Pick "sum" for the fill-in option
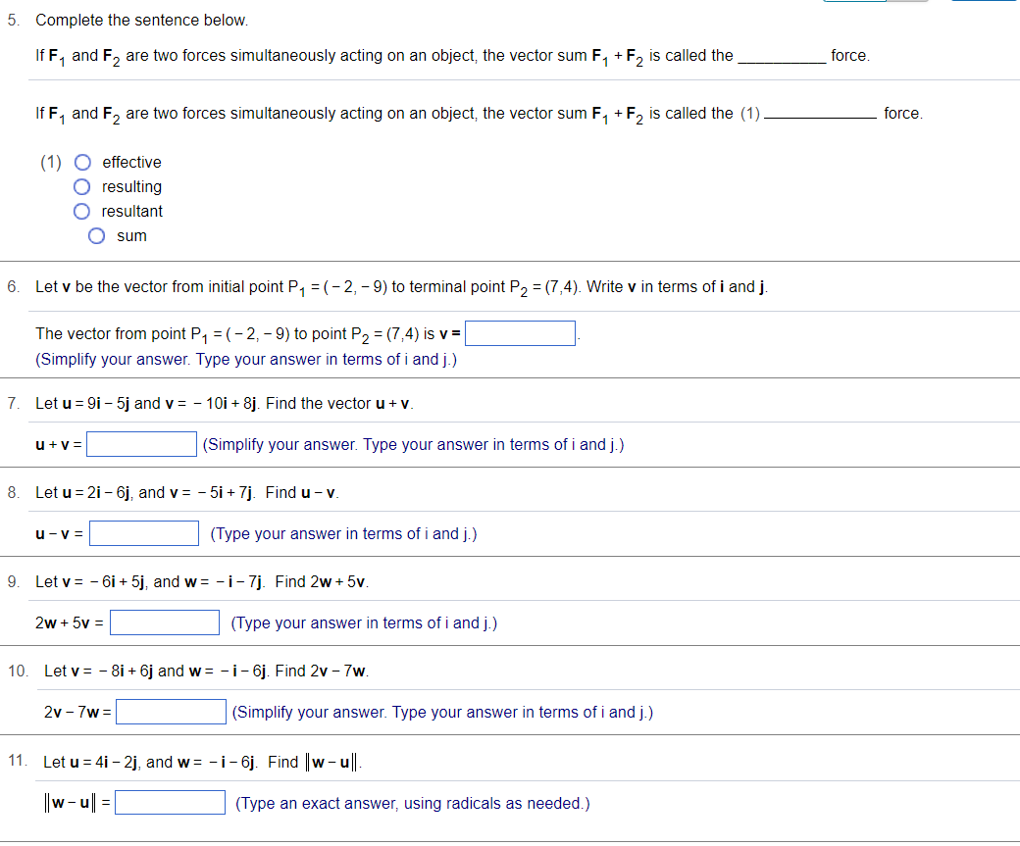Viewport: 1020px width, 846px height. [96, 235]
